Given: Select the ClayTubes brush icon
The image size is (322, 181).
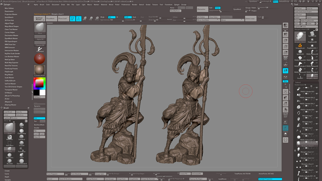Looking at the screenshot, I should (x=10, y=156).
